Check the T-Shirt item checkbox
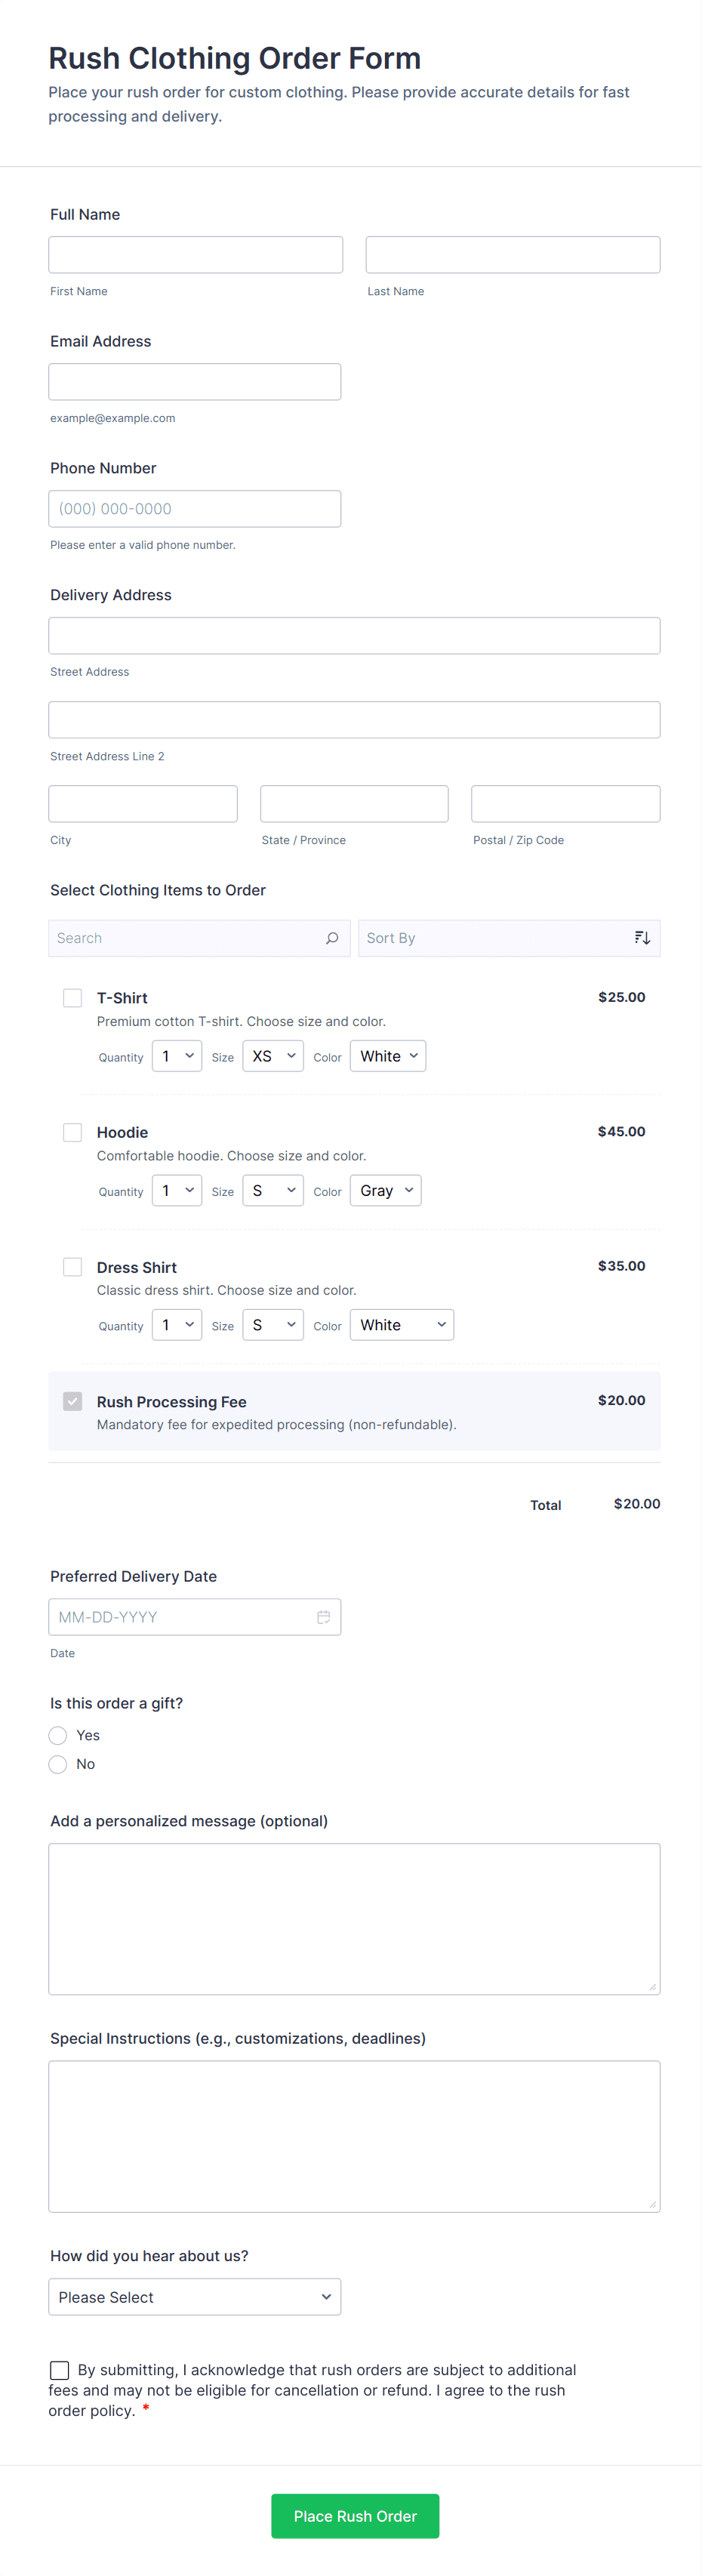 (x=73, y=998)
